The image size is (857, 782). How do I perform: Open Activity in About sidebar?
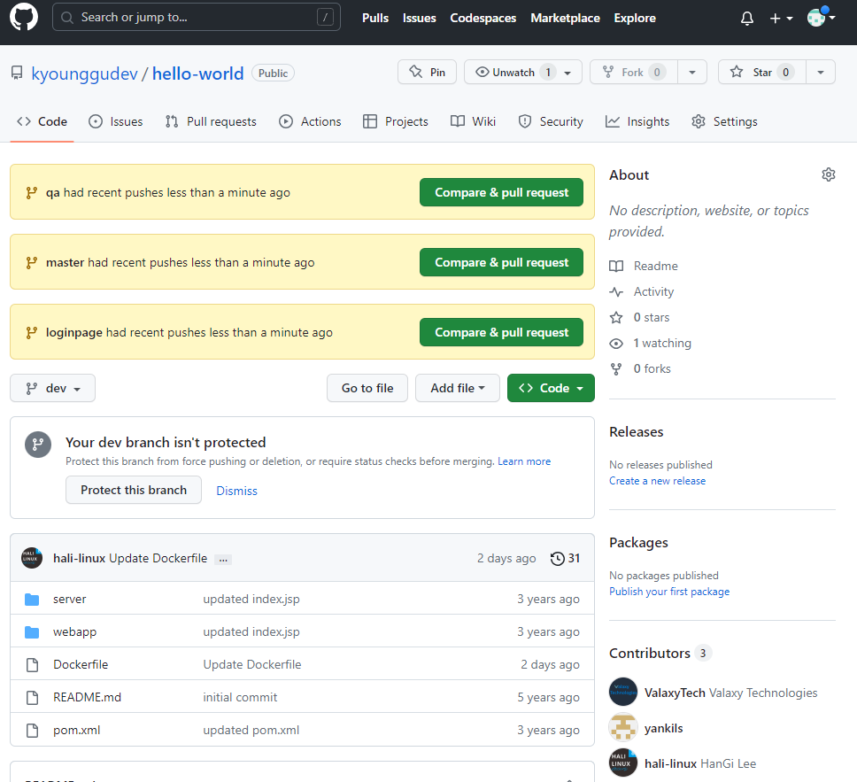[642, 292]
